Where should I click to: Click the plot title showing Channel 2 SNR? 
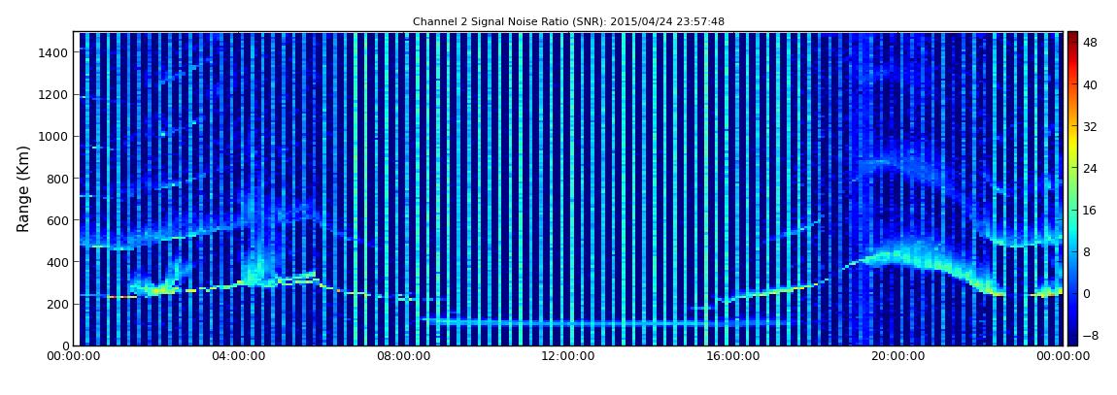(x=568, y=22)
